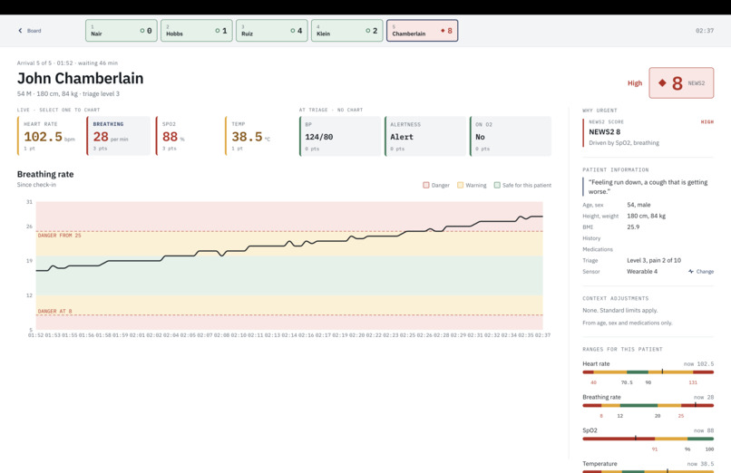Open the Ruiz patient tab
Viewport: 731px width, 473px height.
coord(272,31)
